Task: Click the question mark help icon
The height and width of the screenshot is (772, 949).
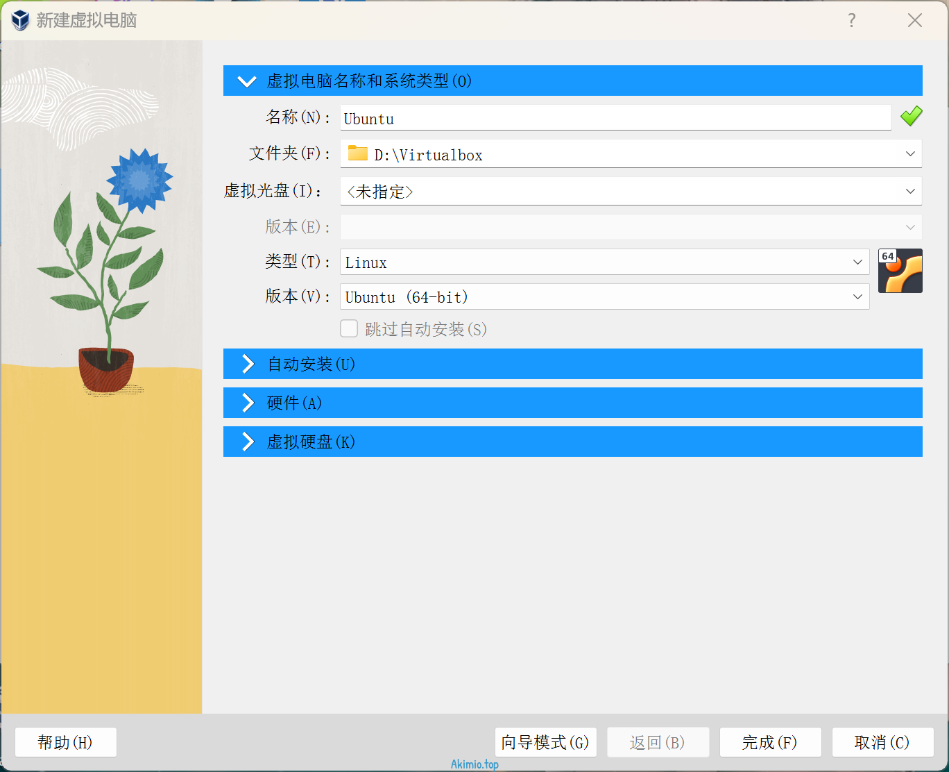Action: coord(851,20)
